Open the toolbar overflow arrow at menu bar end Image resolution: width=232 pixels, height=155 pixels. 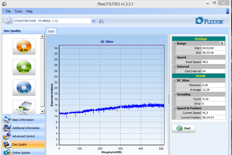point(228,11)
